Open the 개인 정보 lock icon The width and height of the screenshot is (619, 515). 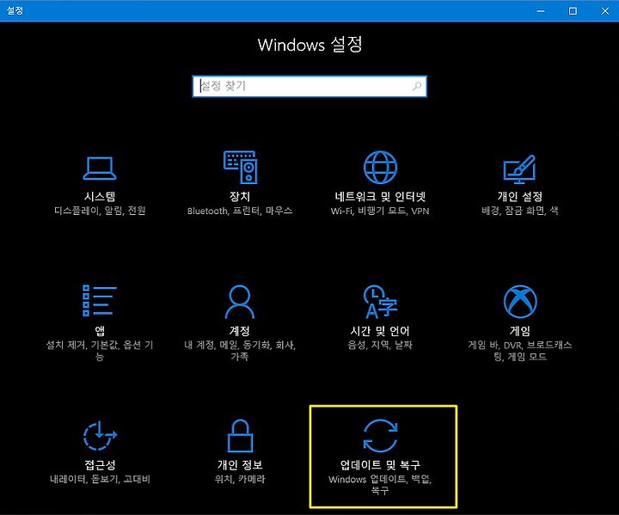240,436
